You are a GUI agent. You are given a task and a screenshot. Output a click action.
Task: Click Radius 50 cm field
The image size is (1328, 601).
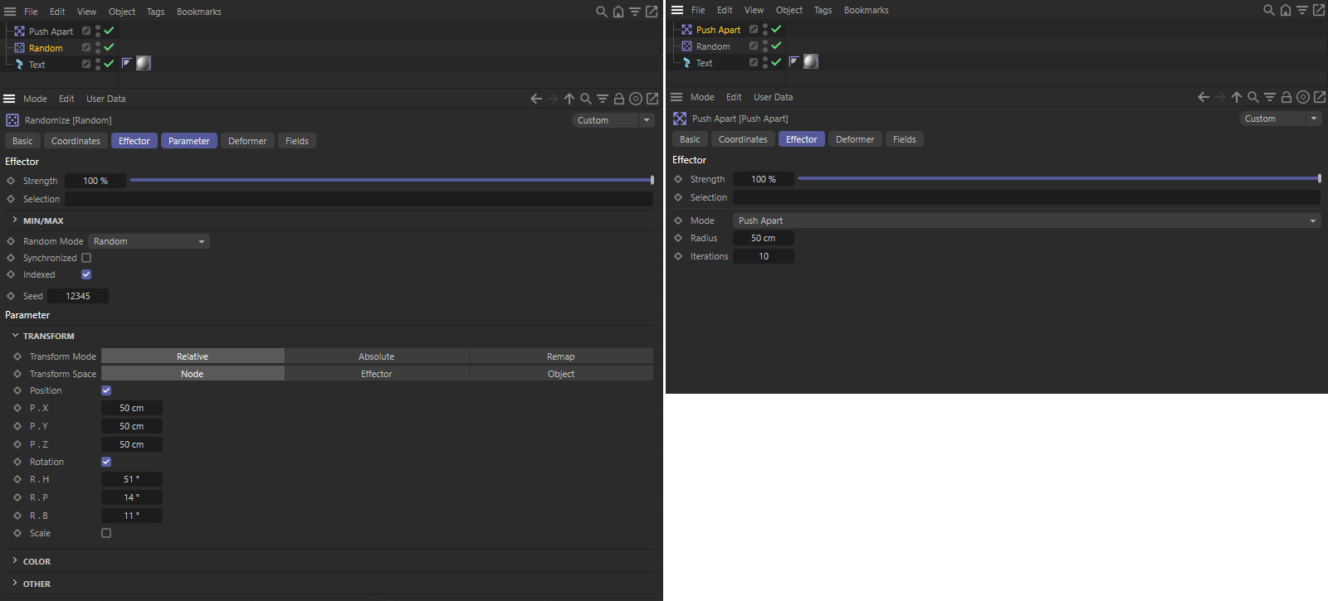point(764,238)
